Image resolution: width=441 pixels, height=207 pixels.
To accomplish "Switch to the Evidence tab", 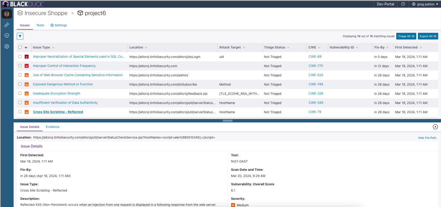I will coord(52,127).
